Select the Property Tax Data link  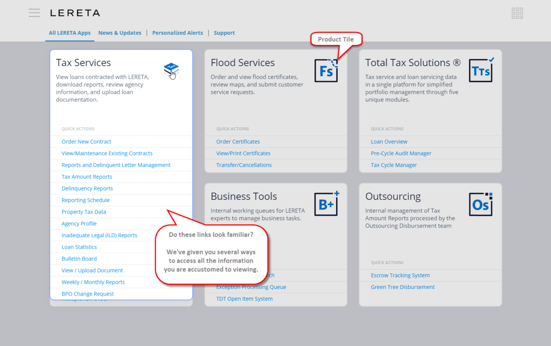click(x=84, y=212)
